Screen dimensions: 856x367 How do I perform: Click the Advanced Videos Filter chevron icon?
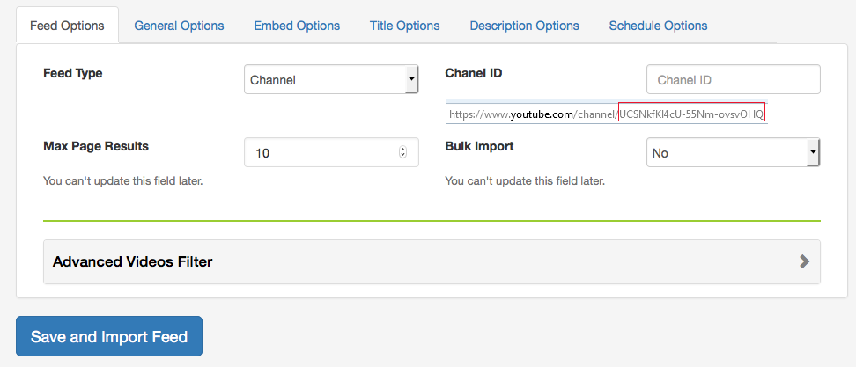(x=804, y=261)
